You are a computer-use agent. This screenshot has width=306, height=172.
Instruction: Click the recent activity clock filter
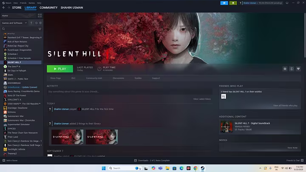pyautogui.click(x=36, y=23)
